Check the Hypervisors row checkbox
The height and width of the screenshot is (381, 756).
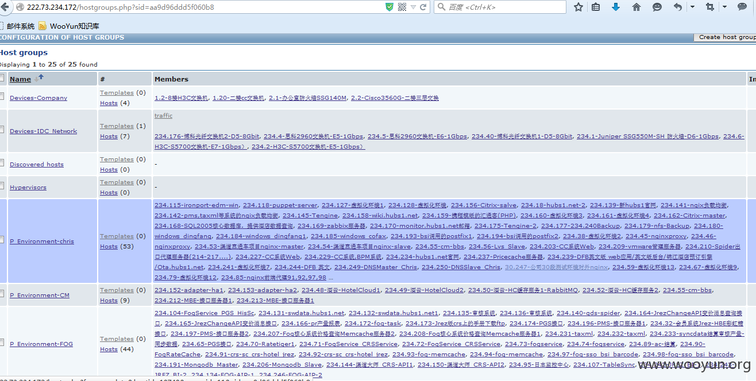click(2, 187)
